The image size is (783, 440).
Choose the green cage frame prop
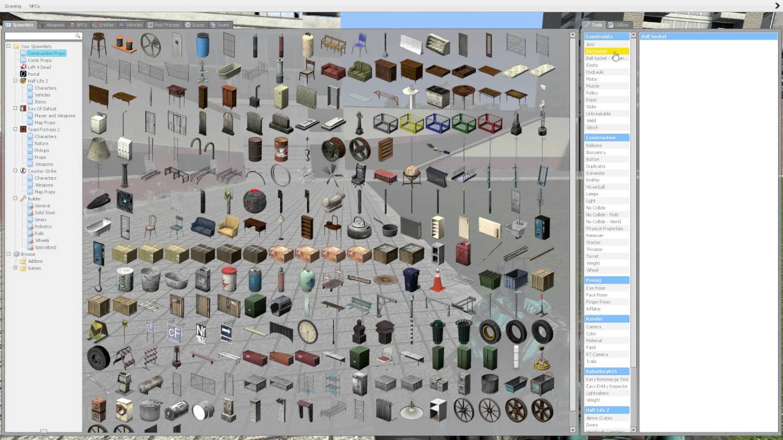tap(464, 123)
